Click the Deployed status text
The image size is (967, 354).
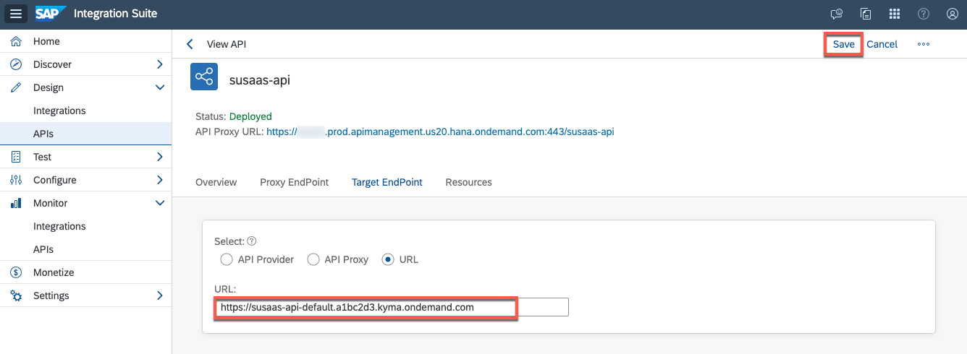click(x=250, y=116)
